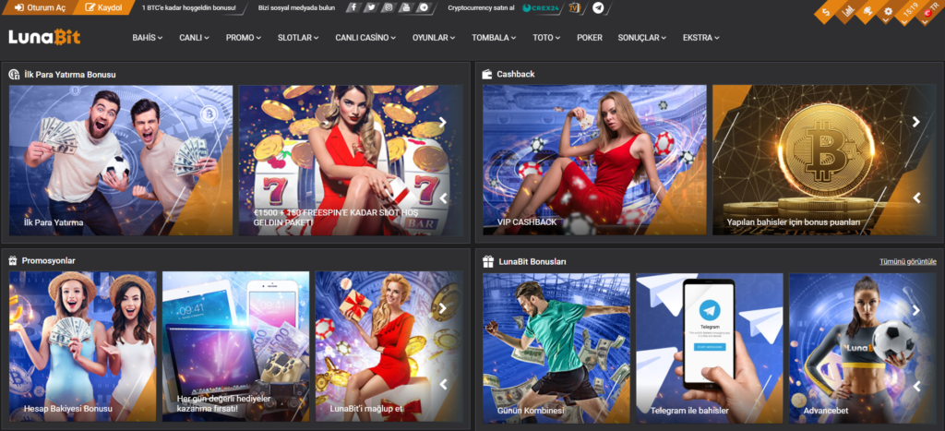The image size is (945, 431).
Task: Expand the CANLI CASİNO menu
Action: (365, 37)
